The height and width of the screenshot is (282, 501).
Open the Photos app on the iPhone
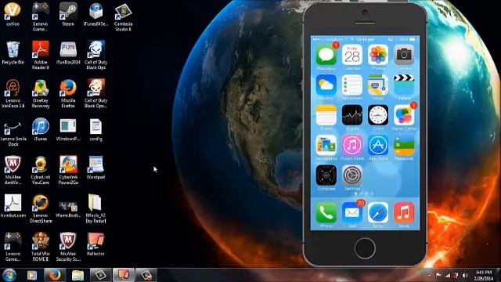(x=378, y=55)
